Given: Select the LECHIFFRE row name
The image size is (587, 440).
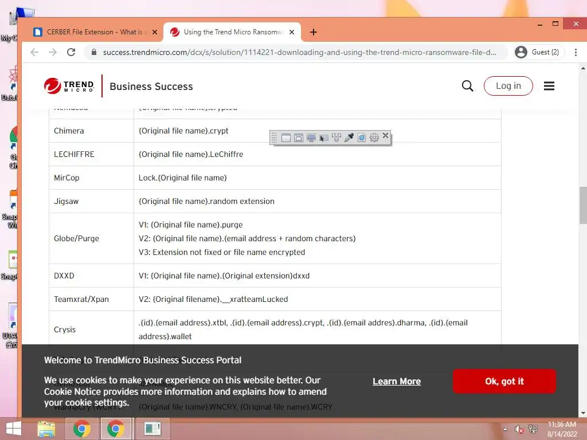Looking at the screenshot, I should [x=74, y=154].
